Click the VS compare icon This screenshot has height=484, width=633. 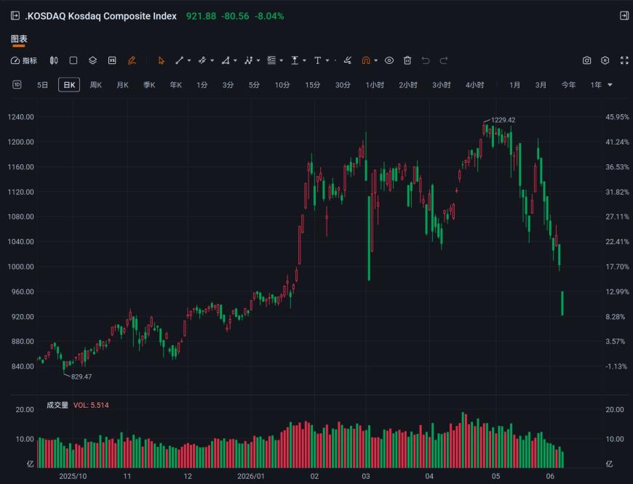[x=112, y=60]
